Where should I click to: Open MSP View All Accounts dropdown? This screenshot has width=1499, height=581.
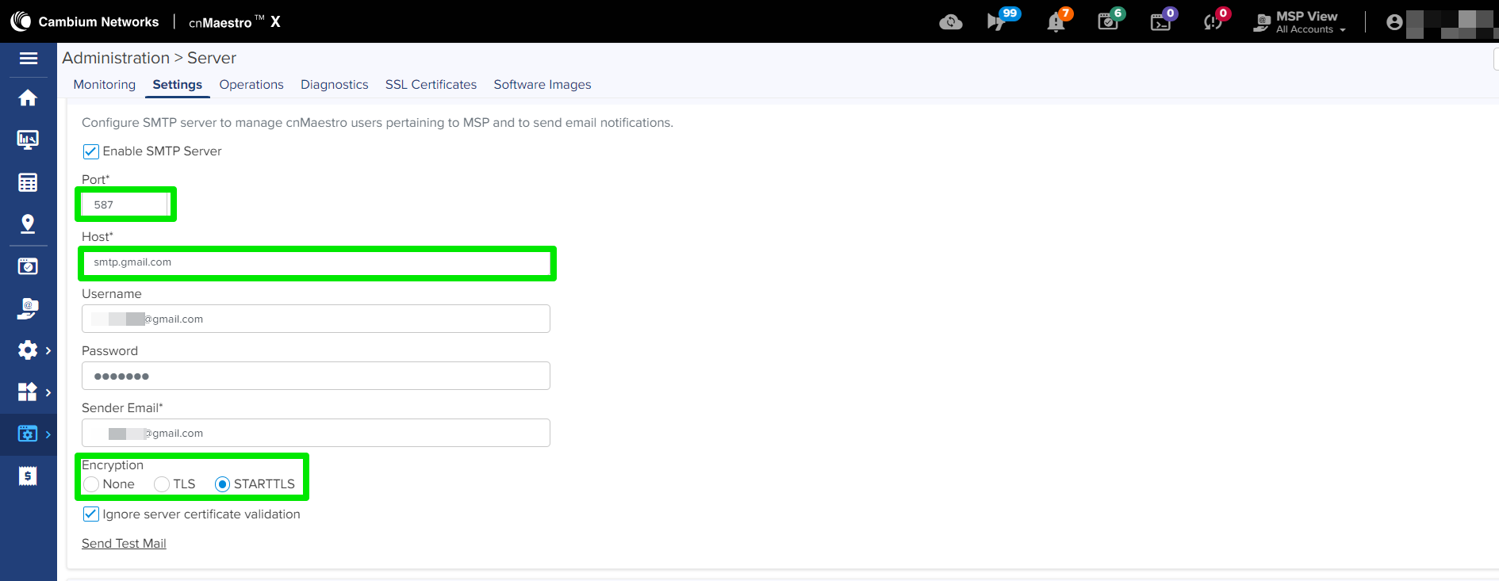click(x=1301, y=22)
